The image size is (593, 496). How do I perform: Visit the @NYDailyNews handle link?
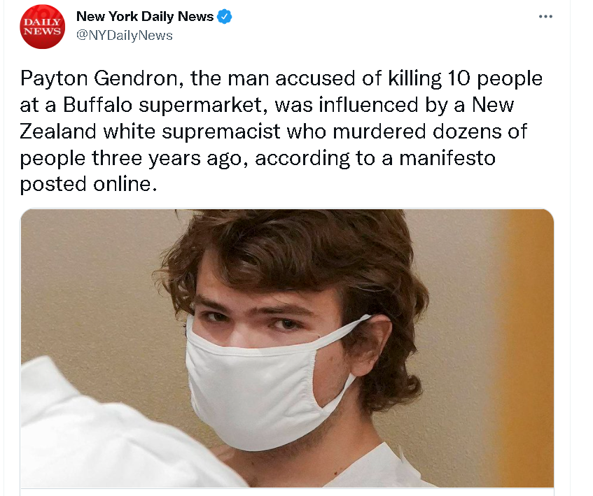point(125,36)
